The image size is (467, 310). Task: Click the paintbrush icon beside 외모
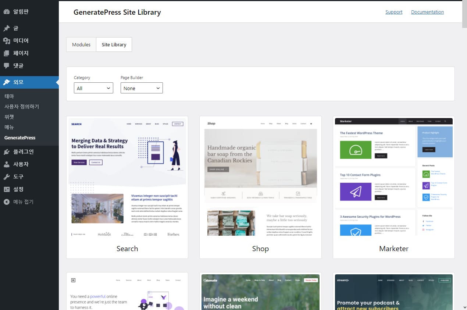(7, 82)
